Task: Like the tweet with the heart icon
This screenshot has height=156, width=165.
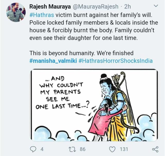Action: click(112, 149)
